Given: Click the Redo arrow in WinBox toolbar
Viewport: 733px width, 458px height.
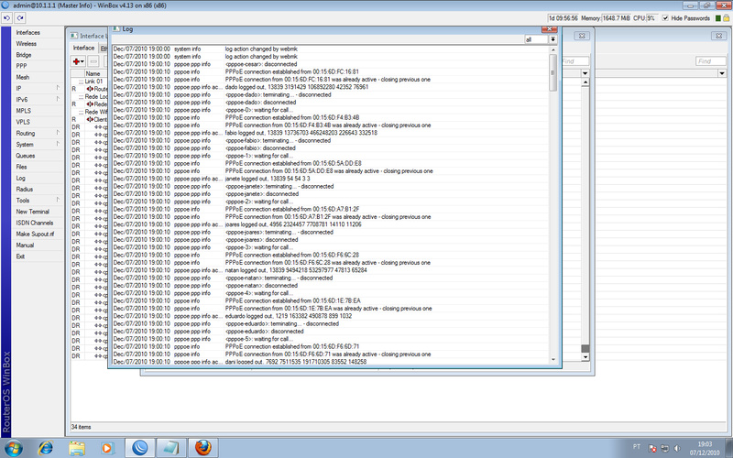Looking at the screenshot, I should coord(20,17).
